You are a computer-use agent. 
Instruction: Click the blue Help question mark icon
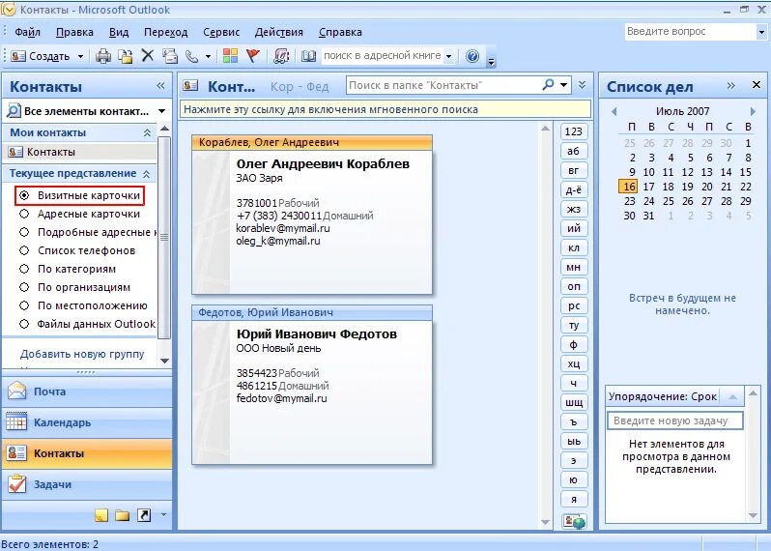pos(472,56)
